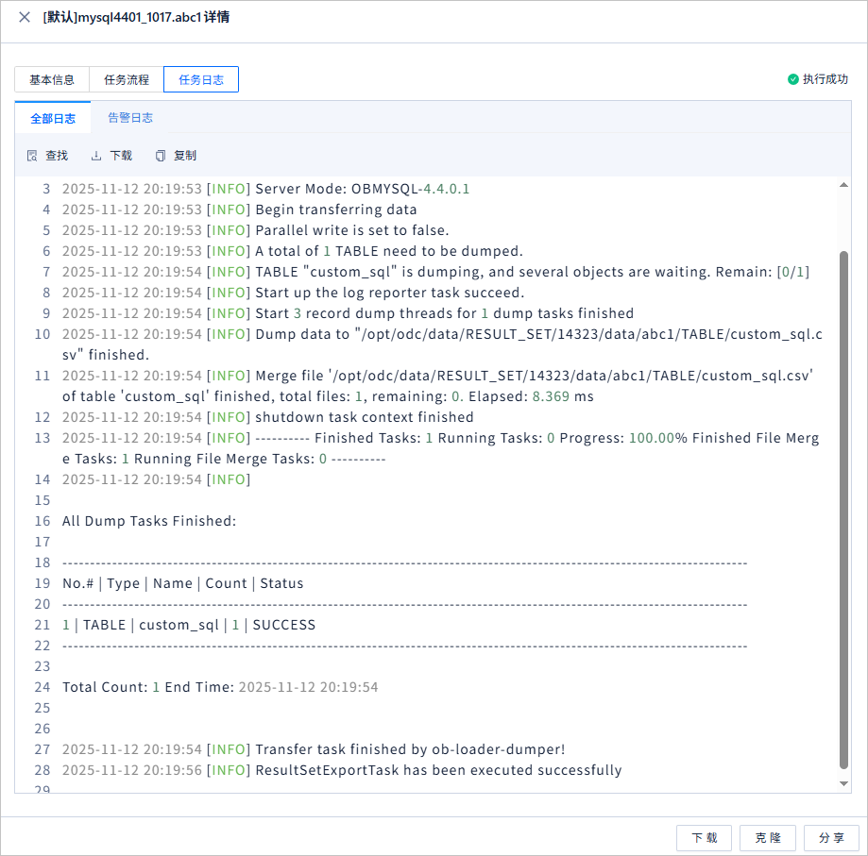This screenshot has width=868, height=856.
Task: Click the log scrollbar down arrow
Action: tap(843, 783)
